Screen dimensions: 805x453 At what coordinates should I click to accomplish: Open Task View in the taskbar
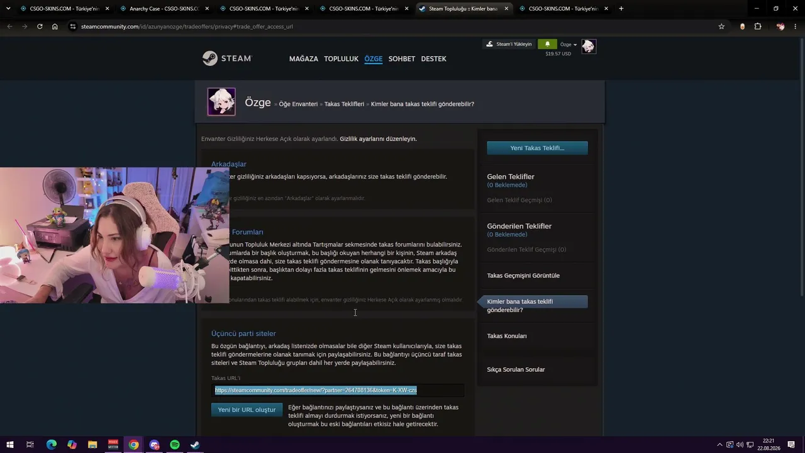[x=30, y=445]
